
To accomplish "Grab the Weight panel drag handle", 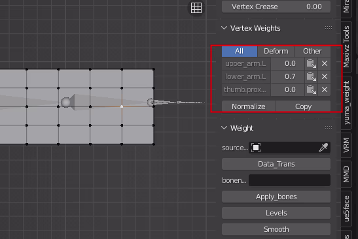I will [329, 128].
